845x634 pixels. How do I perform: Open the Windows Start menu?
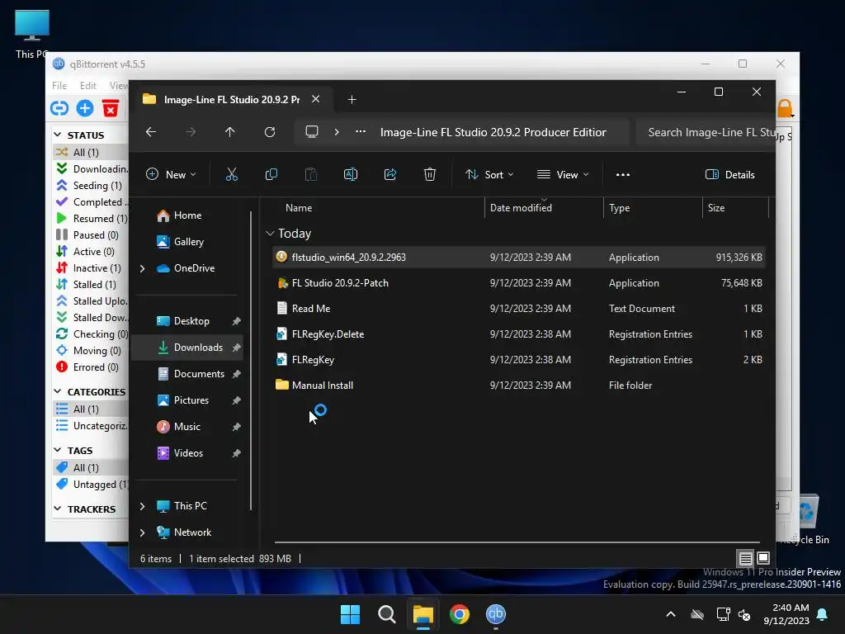pos(350,614)
